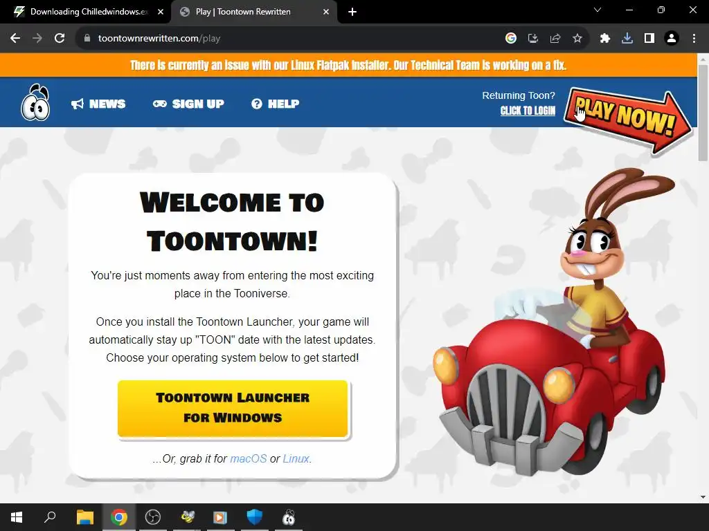
Task: Bookmark this page with the star icon
Action: point(577,39)
